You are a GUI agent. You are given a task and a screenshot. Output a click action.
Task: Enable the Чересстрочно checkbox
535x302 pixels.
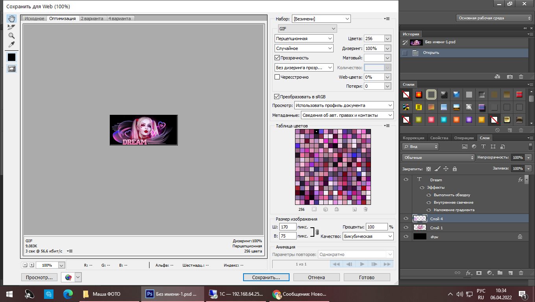pos(277,77)
